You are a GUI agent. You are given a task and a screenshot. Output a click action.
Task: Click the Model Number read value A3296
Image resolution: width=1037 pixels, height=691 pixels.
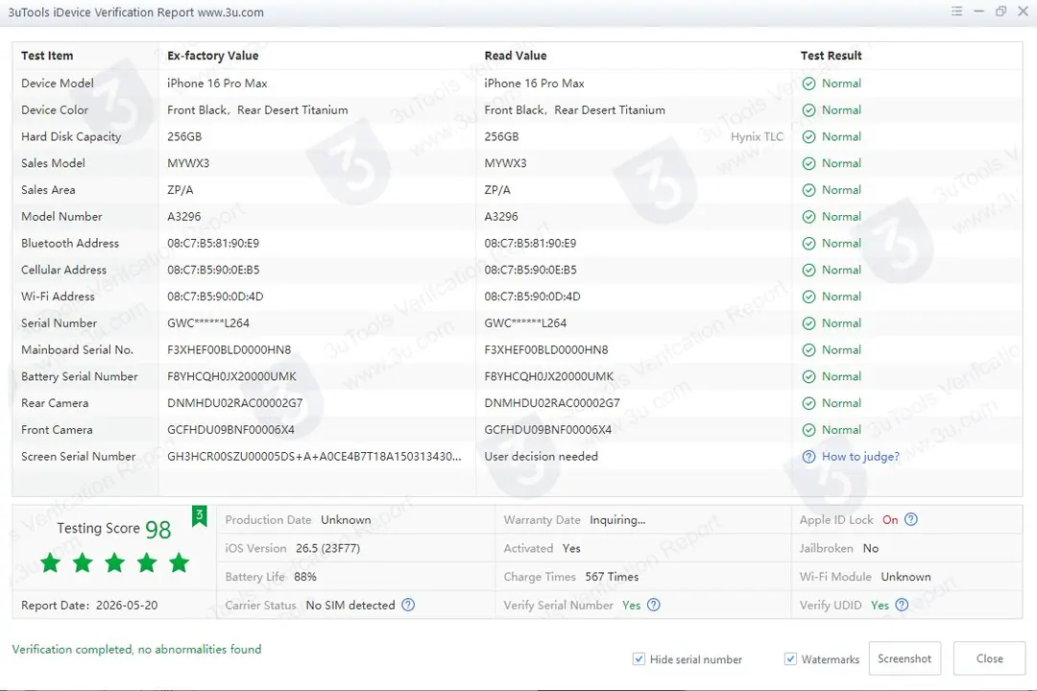coord(501,217)
